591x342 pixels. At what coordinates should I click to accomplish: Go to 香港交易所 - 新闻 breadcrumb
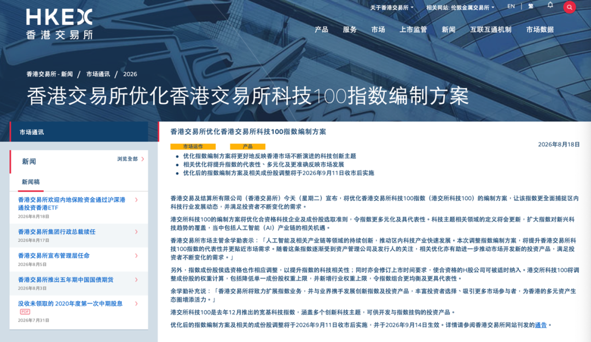coord(49,74)
